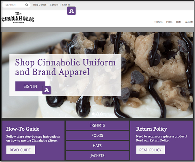195x162 pixels.
Task: Browse the JACKETS category tile
Action: 97,156
